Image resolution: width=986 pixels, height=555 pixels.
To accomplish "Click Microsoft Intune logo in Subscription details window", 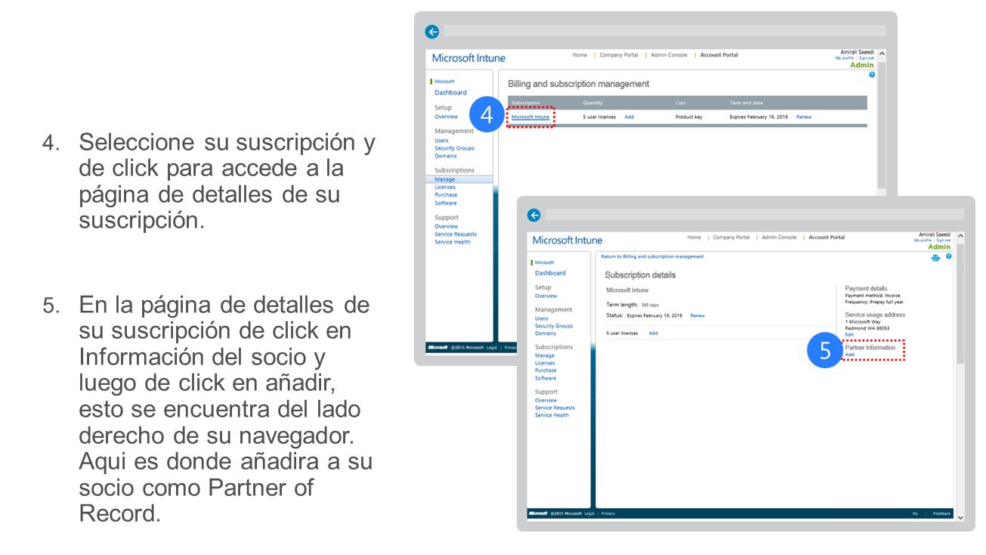I will pos(567,240).
